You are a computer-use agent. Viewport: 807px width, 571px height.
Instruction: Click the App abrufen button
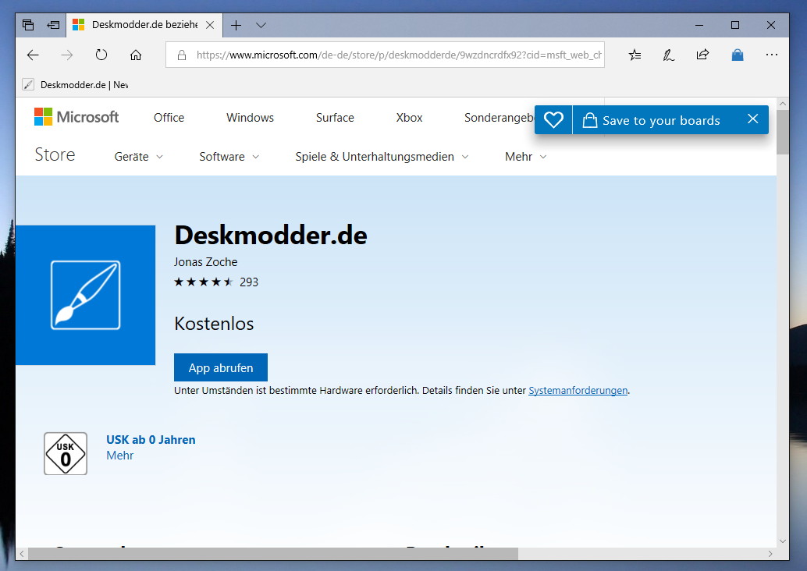pos(221,367)
